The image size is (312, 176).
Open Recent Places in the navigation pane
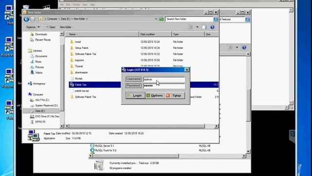(43, 40)
